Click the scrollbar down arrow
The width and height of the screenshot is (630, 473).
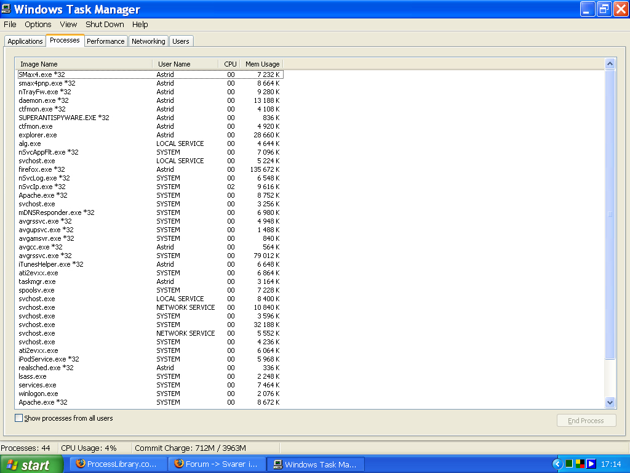click(610, 402)
